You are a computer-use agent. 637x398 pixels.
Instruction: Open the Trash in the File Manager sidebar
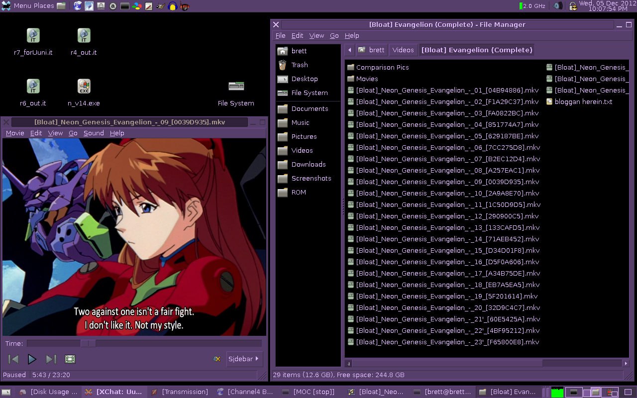point(299,65)
